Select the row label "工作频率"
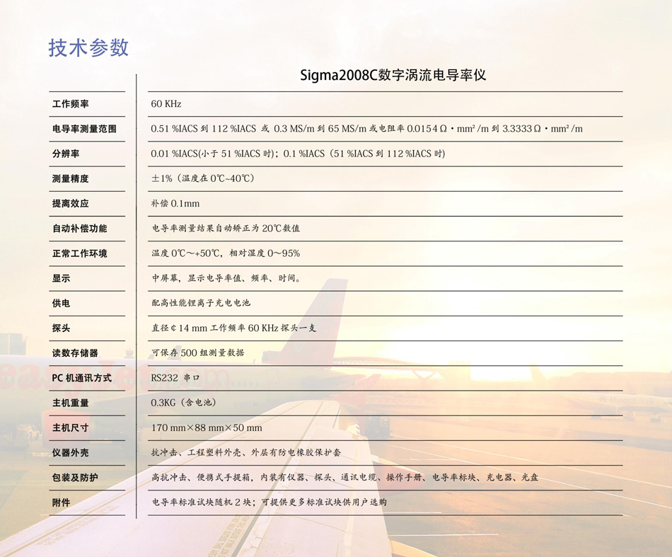The width and height of the screenshot is (672, 557). pyautogui.click(x=70, y=104)
